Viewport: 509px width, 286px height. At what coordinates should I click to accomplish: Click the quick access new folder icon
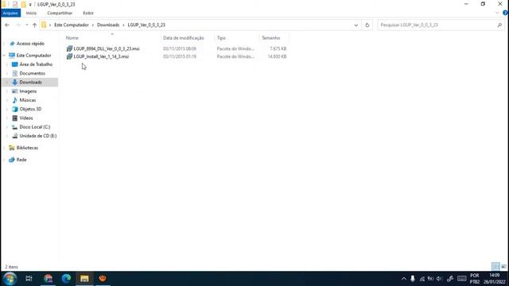pyautogui.click(x=23, y=4)
